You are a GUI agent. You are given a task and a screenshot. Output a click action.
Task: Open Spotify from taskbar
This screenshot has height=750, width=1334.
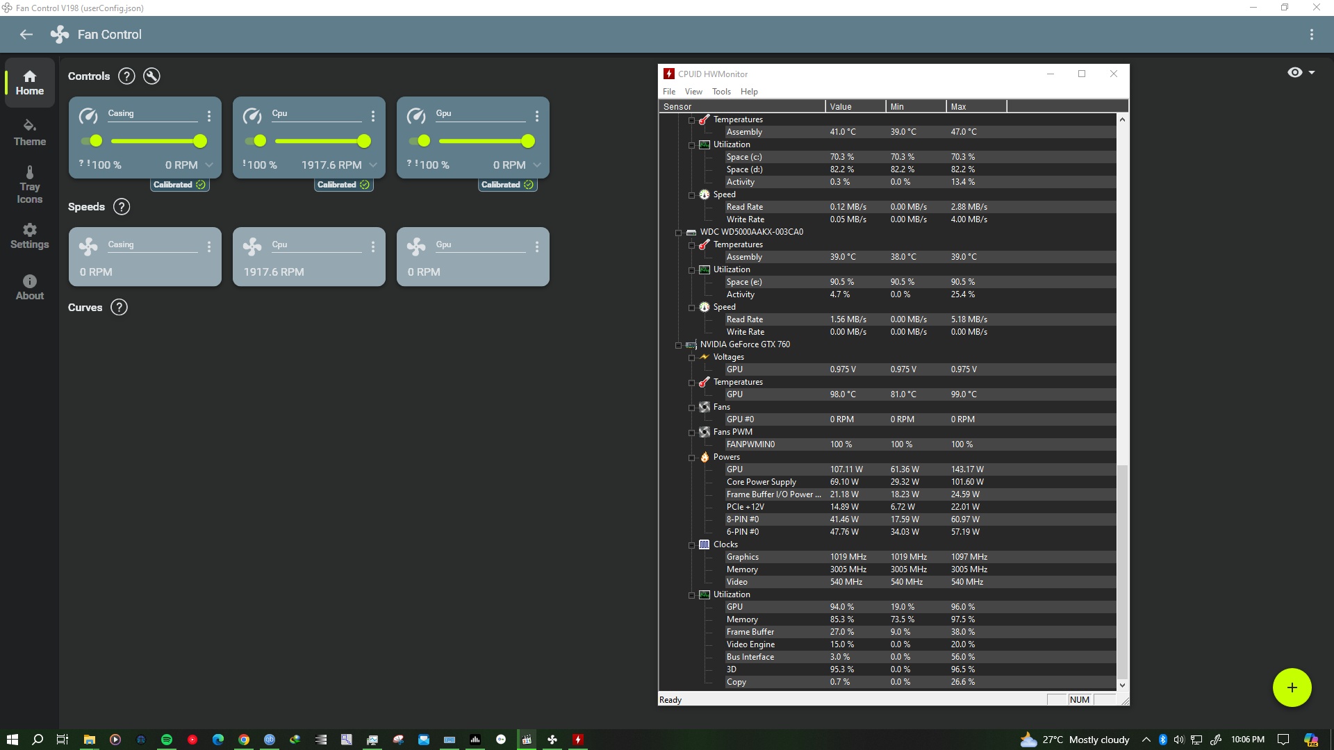coord(167,740)
